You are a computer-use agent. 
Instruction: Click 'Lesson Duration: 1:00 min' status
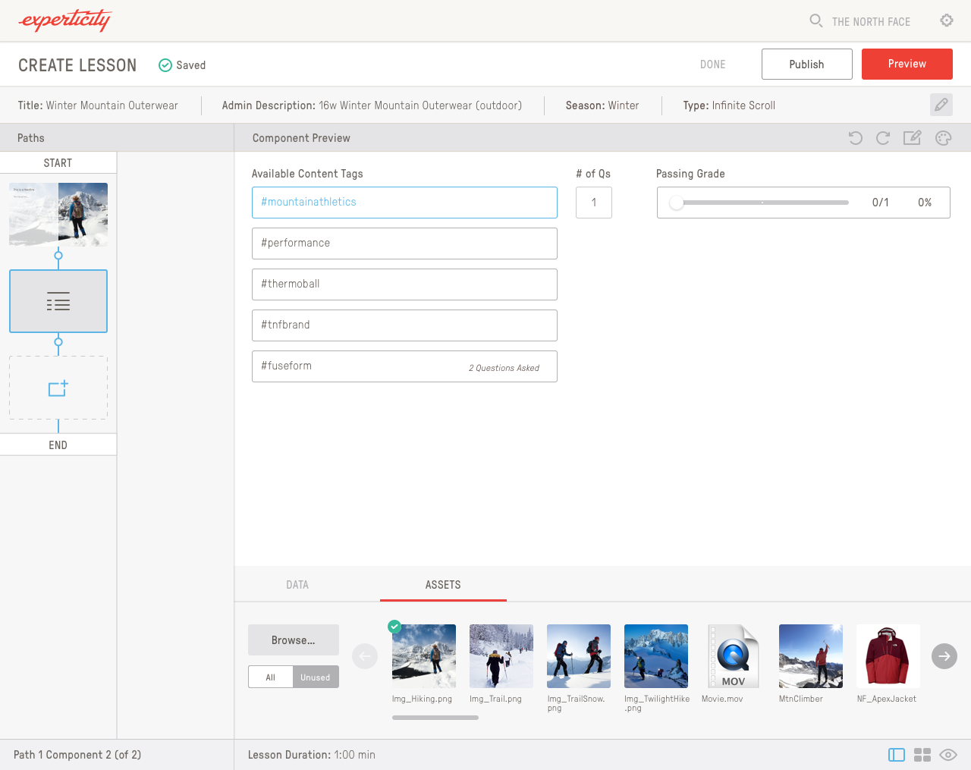312,755
